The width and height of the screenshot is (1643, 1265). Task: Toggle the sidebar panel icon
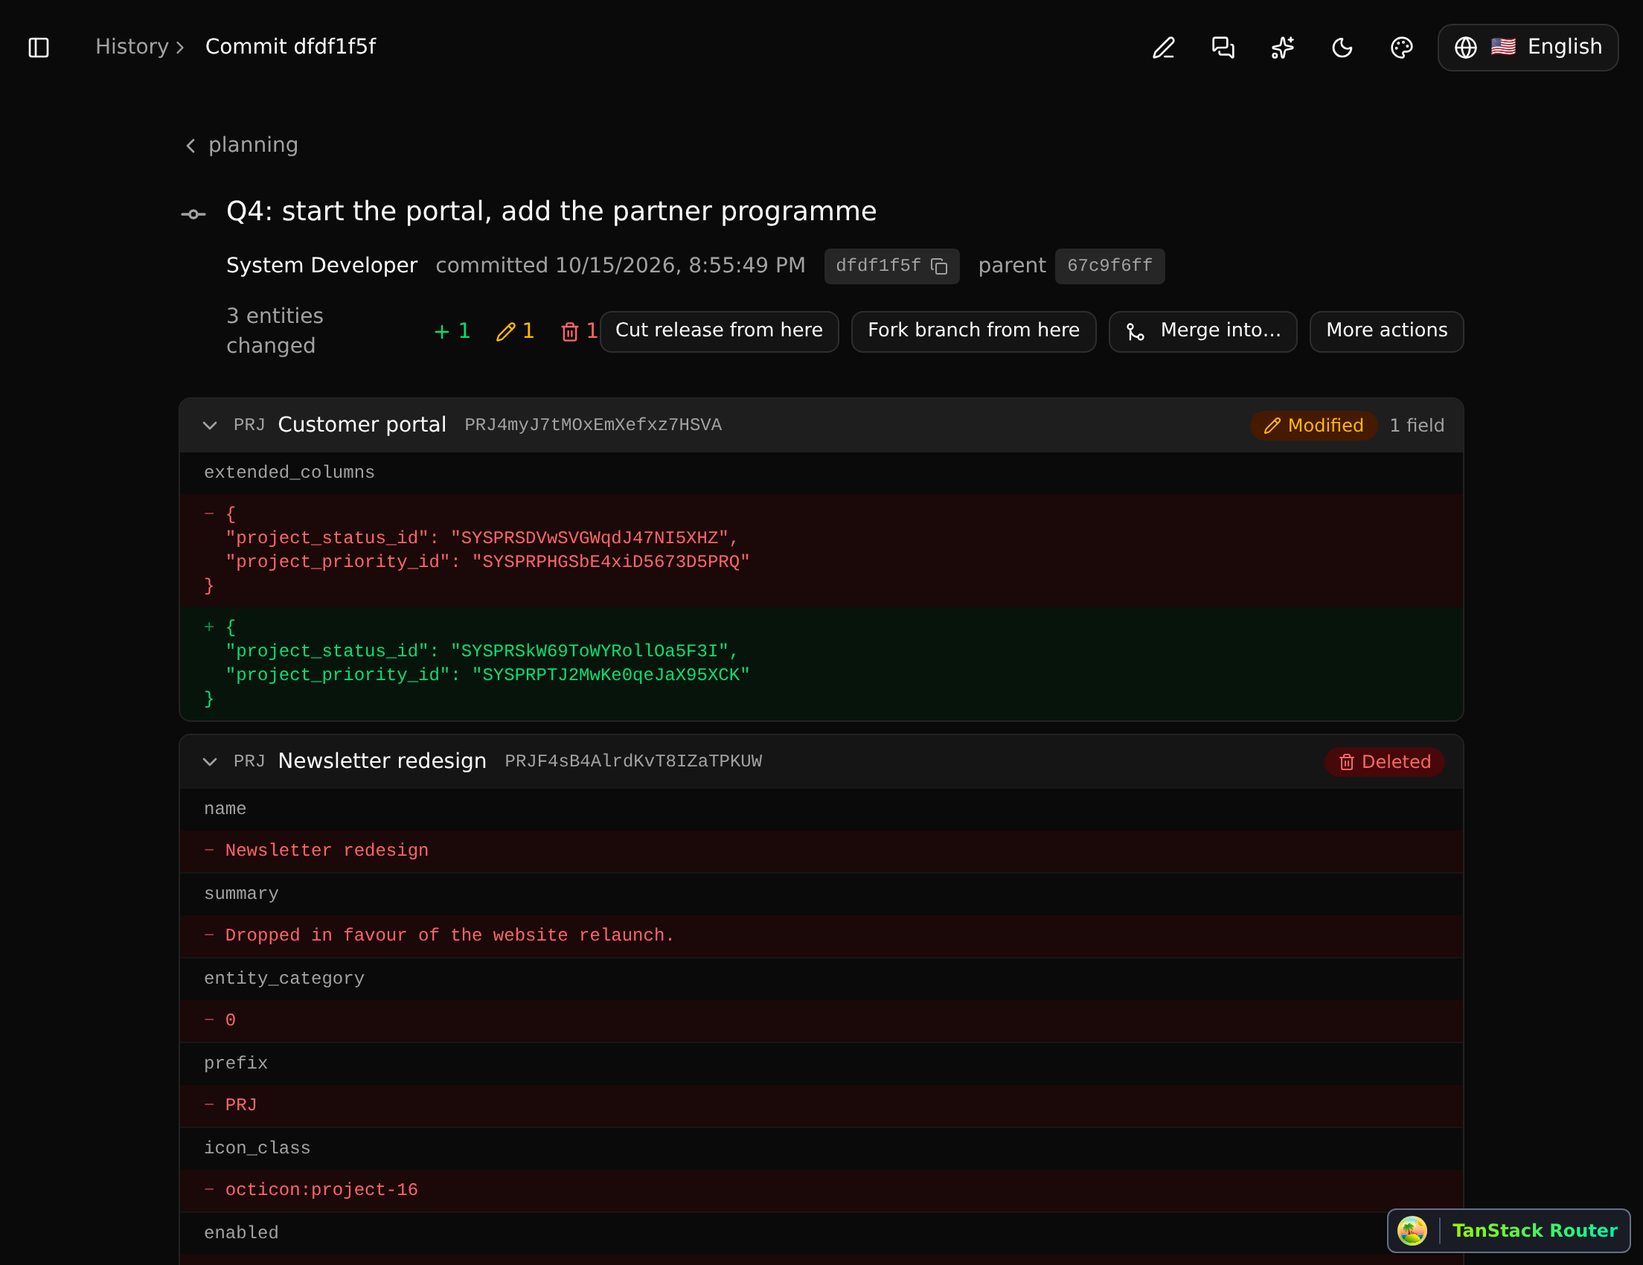[x=39, y=48]
